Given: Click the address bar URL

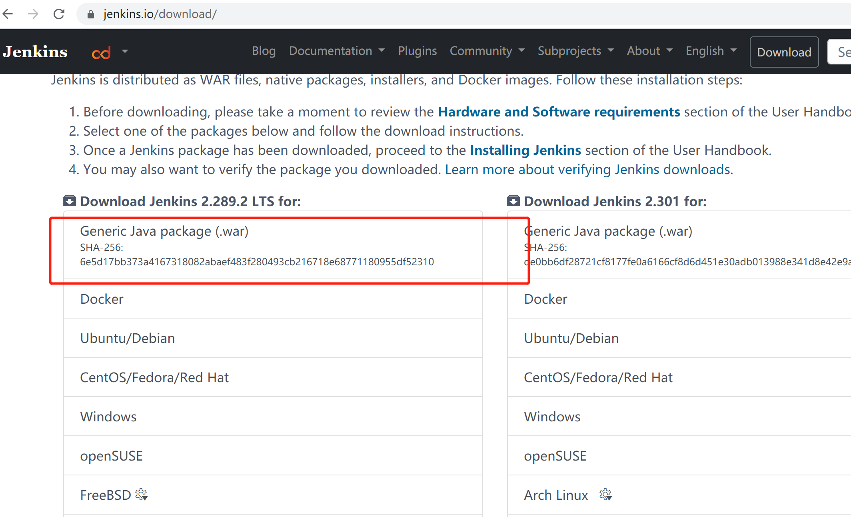Looking at the screenshot, I should coord(160,14).
